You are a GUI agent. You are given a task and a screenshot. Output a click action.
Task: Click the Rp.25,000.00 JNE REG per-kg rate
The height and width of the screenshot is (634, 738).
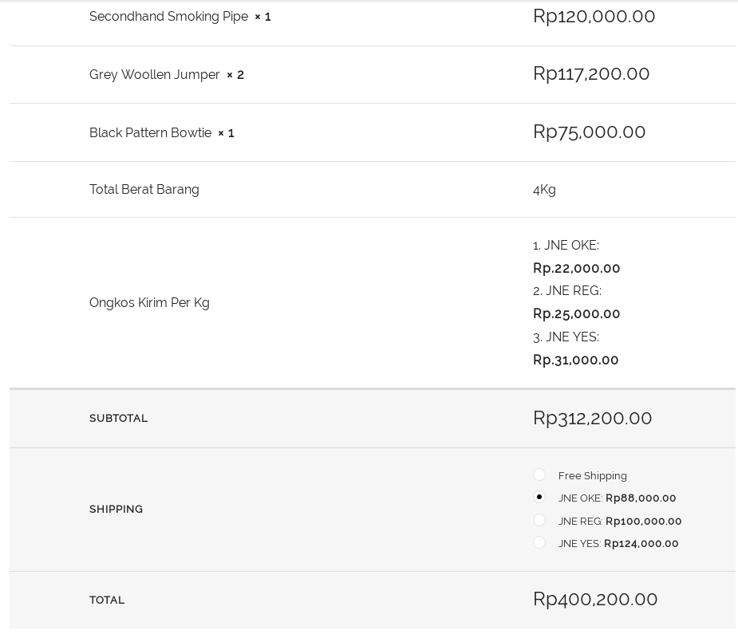click(576, 313)
